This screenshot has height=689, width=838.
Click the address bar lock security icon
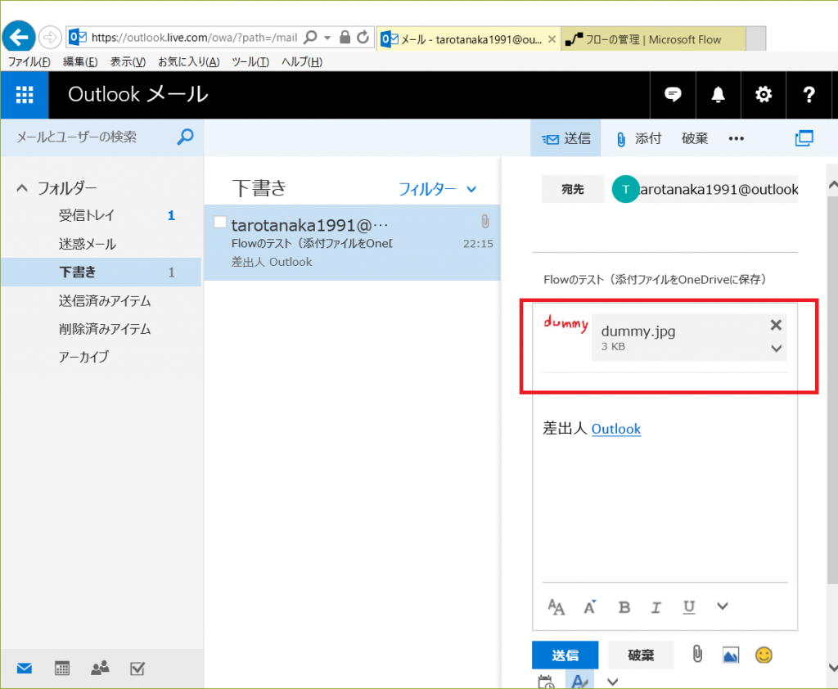345,38
